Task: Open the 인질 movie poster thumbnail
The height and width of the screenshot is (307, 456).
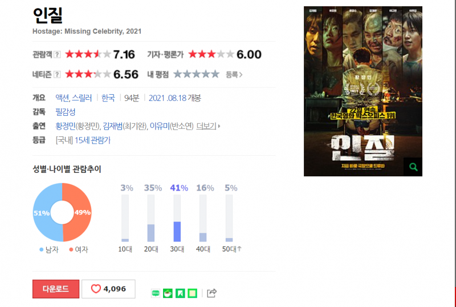Action: (363, 91)
